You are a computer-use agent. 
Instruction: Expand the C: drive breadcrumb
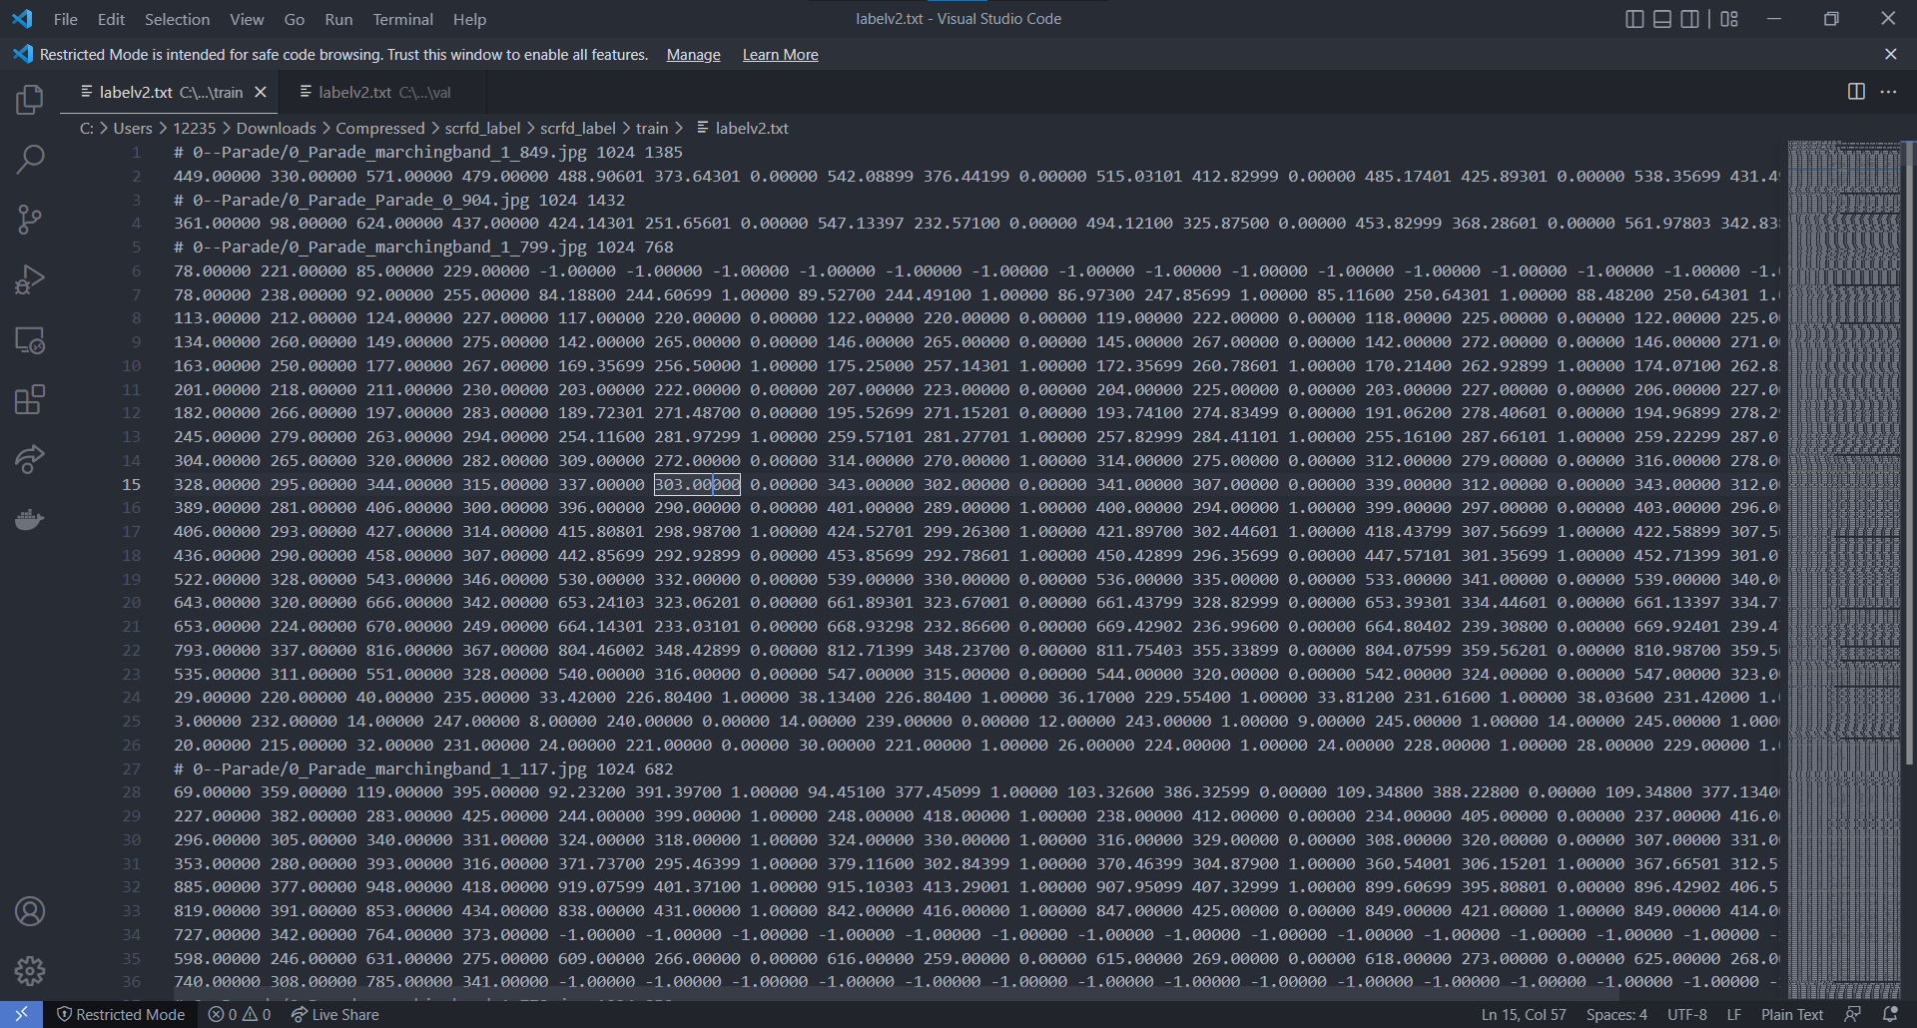pos(87,128)
